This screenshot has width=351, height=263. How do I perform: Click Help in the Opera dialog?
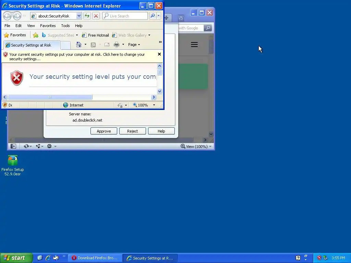[161, 131]
